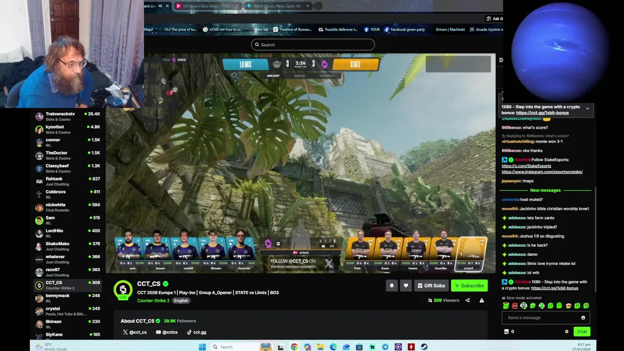Follow CCT_CS with the heart button

click(406, 286)
